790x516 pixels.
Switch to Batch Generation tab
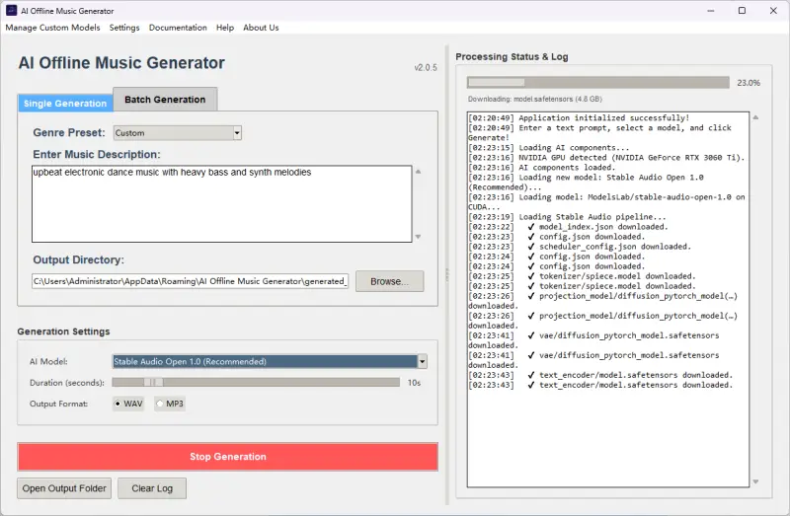tap(165, 100)
